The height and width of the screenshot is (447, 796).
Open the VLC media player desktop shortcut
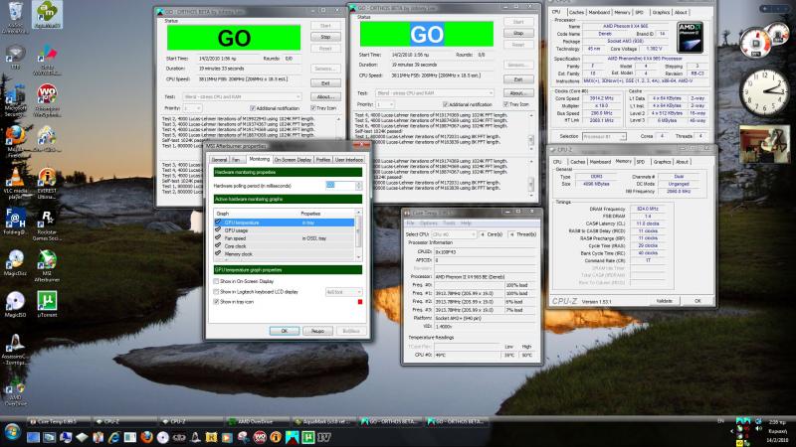(15, 183)
